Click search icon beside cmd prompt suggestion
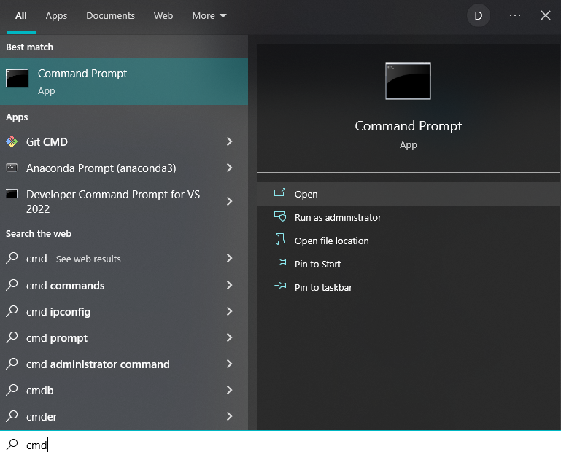Viewport: 561px width, 457px height. (12, 337)
